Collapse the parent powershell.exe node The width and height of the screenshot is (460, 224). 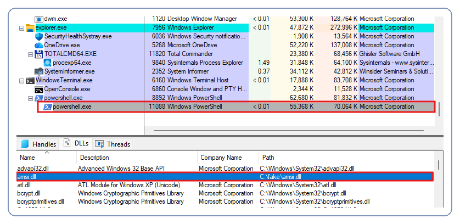[x=30, y=98]
